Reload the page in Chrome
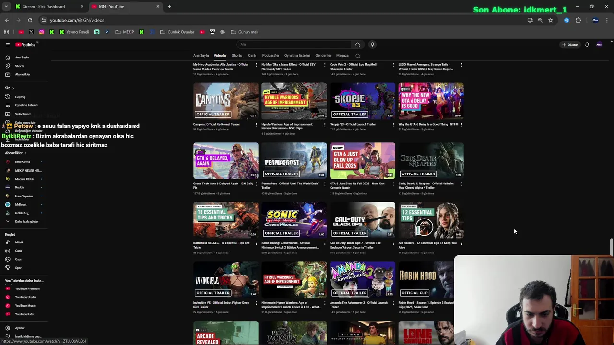Screen dimensions: 614x345 tap(30, 20)
